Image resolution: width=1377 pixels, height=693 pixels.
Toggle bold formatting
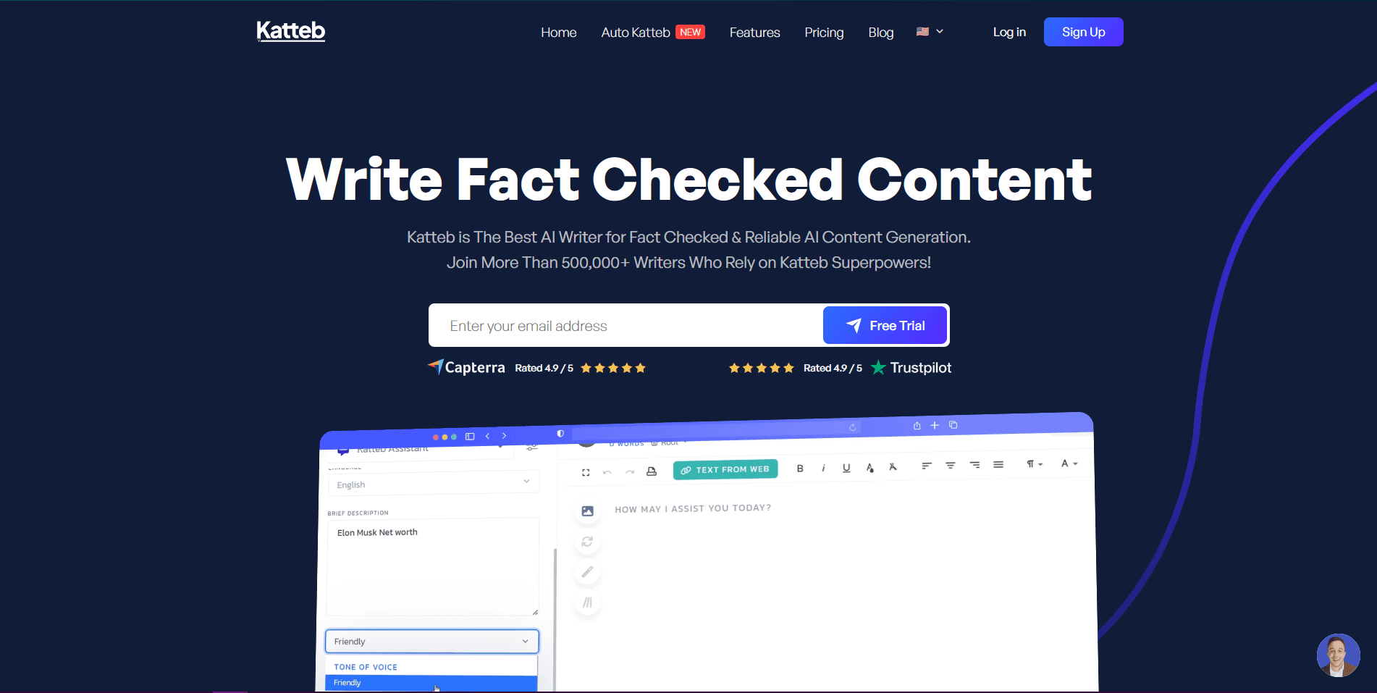pos(800,469)
